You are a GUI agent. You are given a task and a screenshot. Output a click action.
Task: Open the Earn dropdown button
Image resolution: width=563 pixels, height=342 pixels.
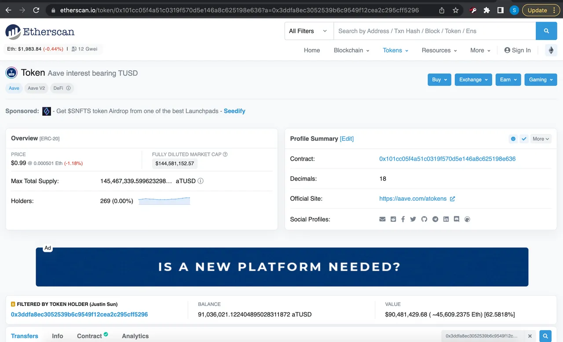508,80
